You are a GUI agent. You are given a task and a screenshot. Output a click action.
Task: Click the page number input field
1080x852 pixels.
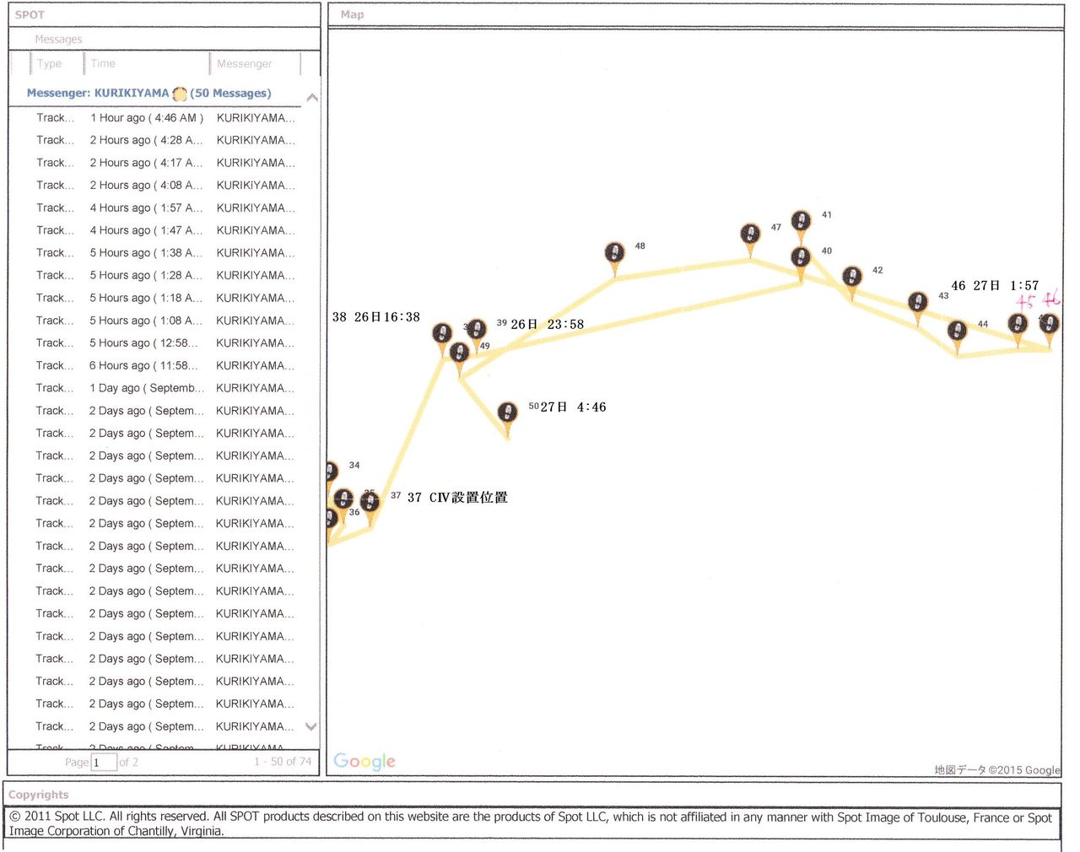(104, 763)
